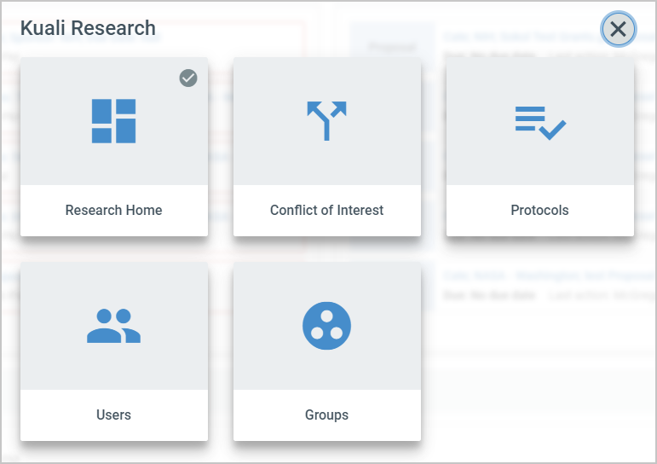Click the checkmark badge on Research Home tile
The image size is (657, 464).
188,78
